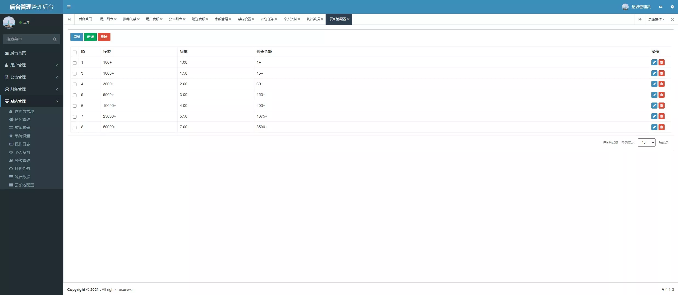Click the edit pencil icon for row ID 1
Viewport: 678px width, 295px height.
pyautogui.click(x=654, y=62)
